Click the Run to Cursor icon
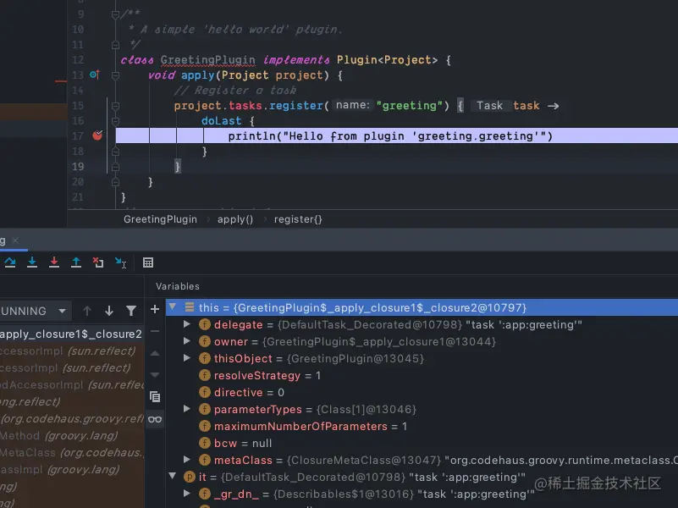This screenshot has width=678, height=508. click(121, 262)
